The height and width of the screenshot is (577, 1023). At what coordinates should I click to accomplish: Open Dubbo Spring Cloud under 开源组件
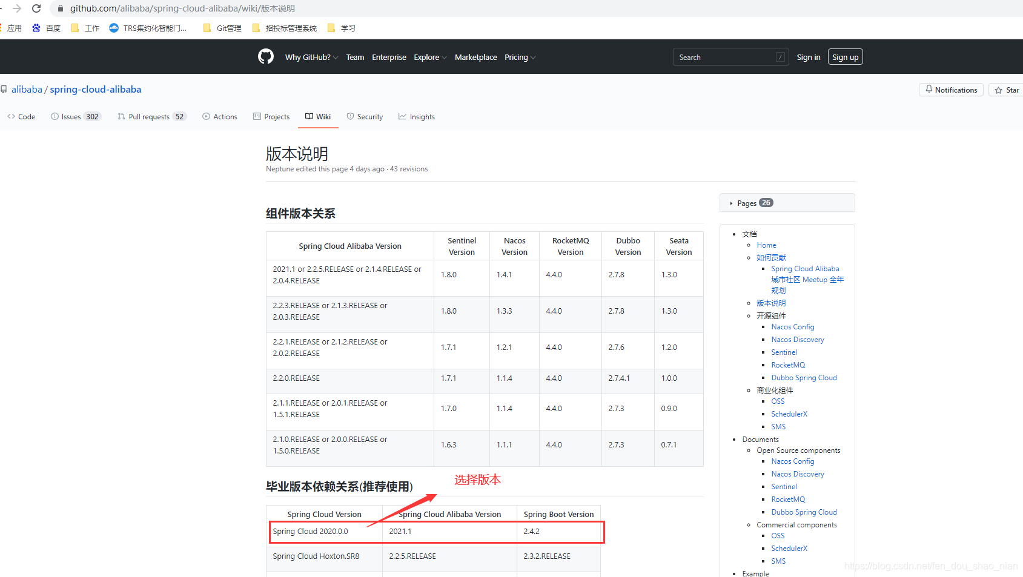(x=804, y=378)
